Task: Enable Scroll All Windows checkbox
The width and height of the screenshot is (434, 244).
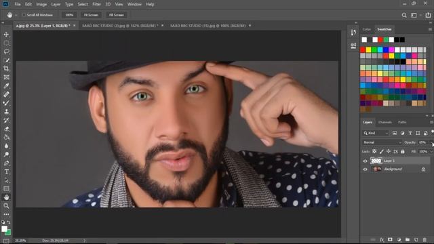Action: coord(24,15)
